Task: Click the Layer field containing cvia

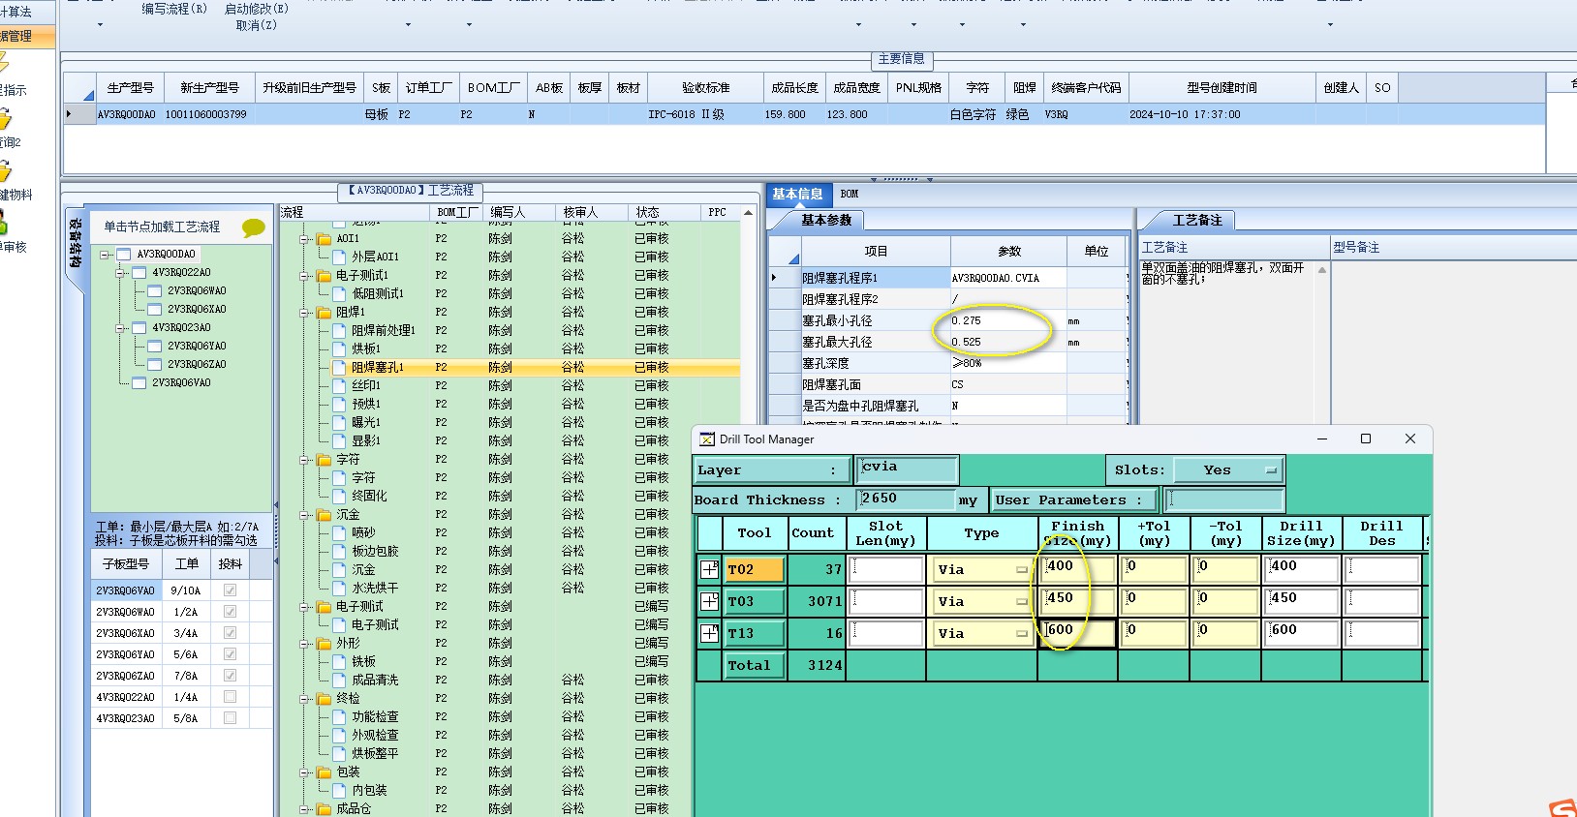Action: (907, 469)
